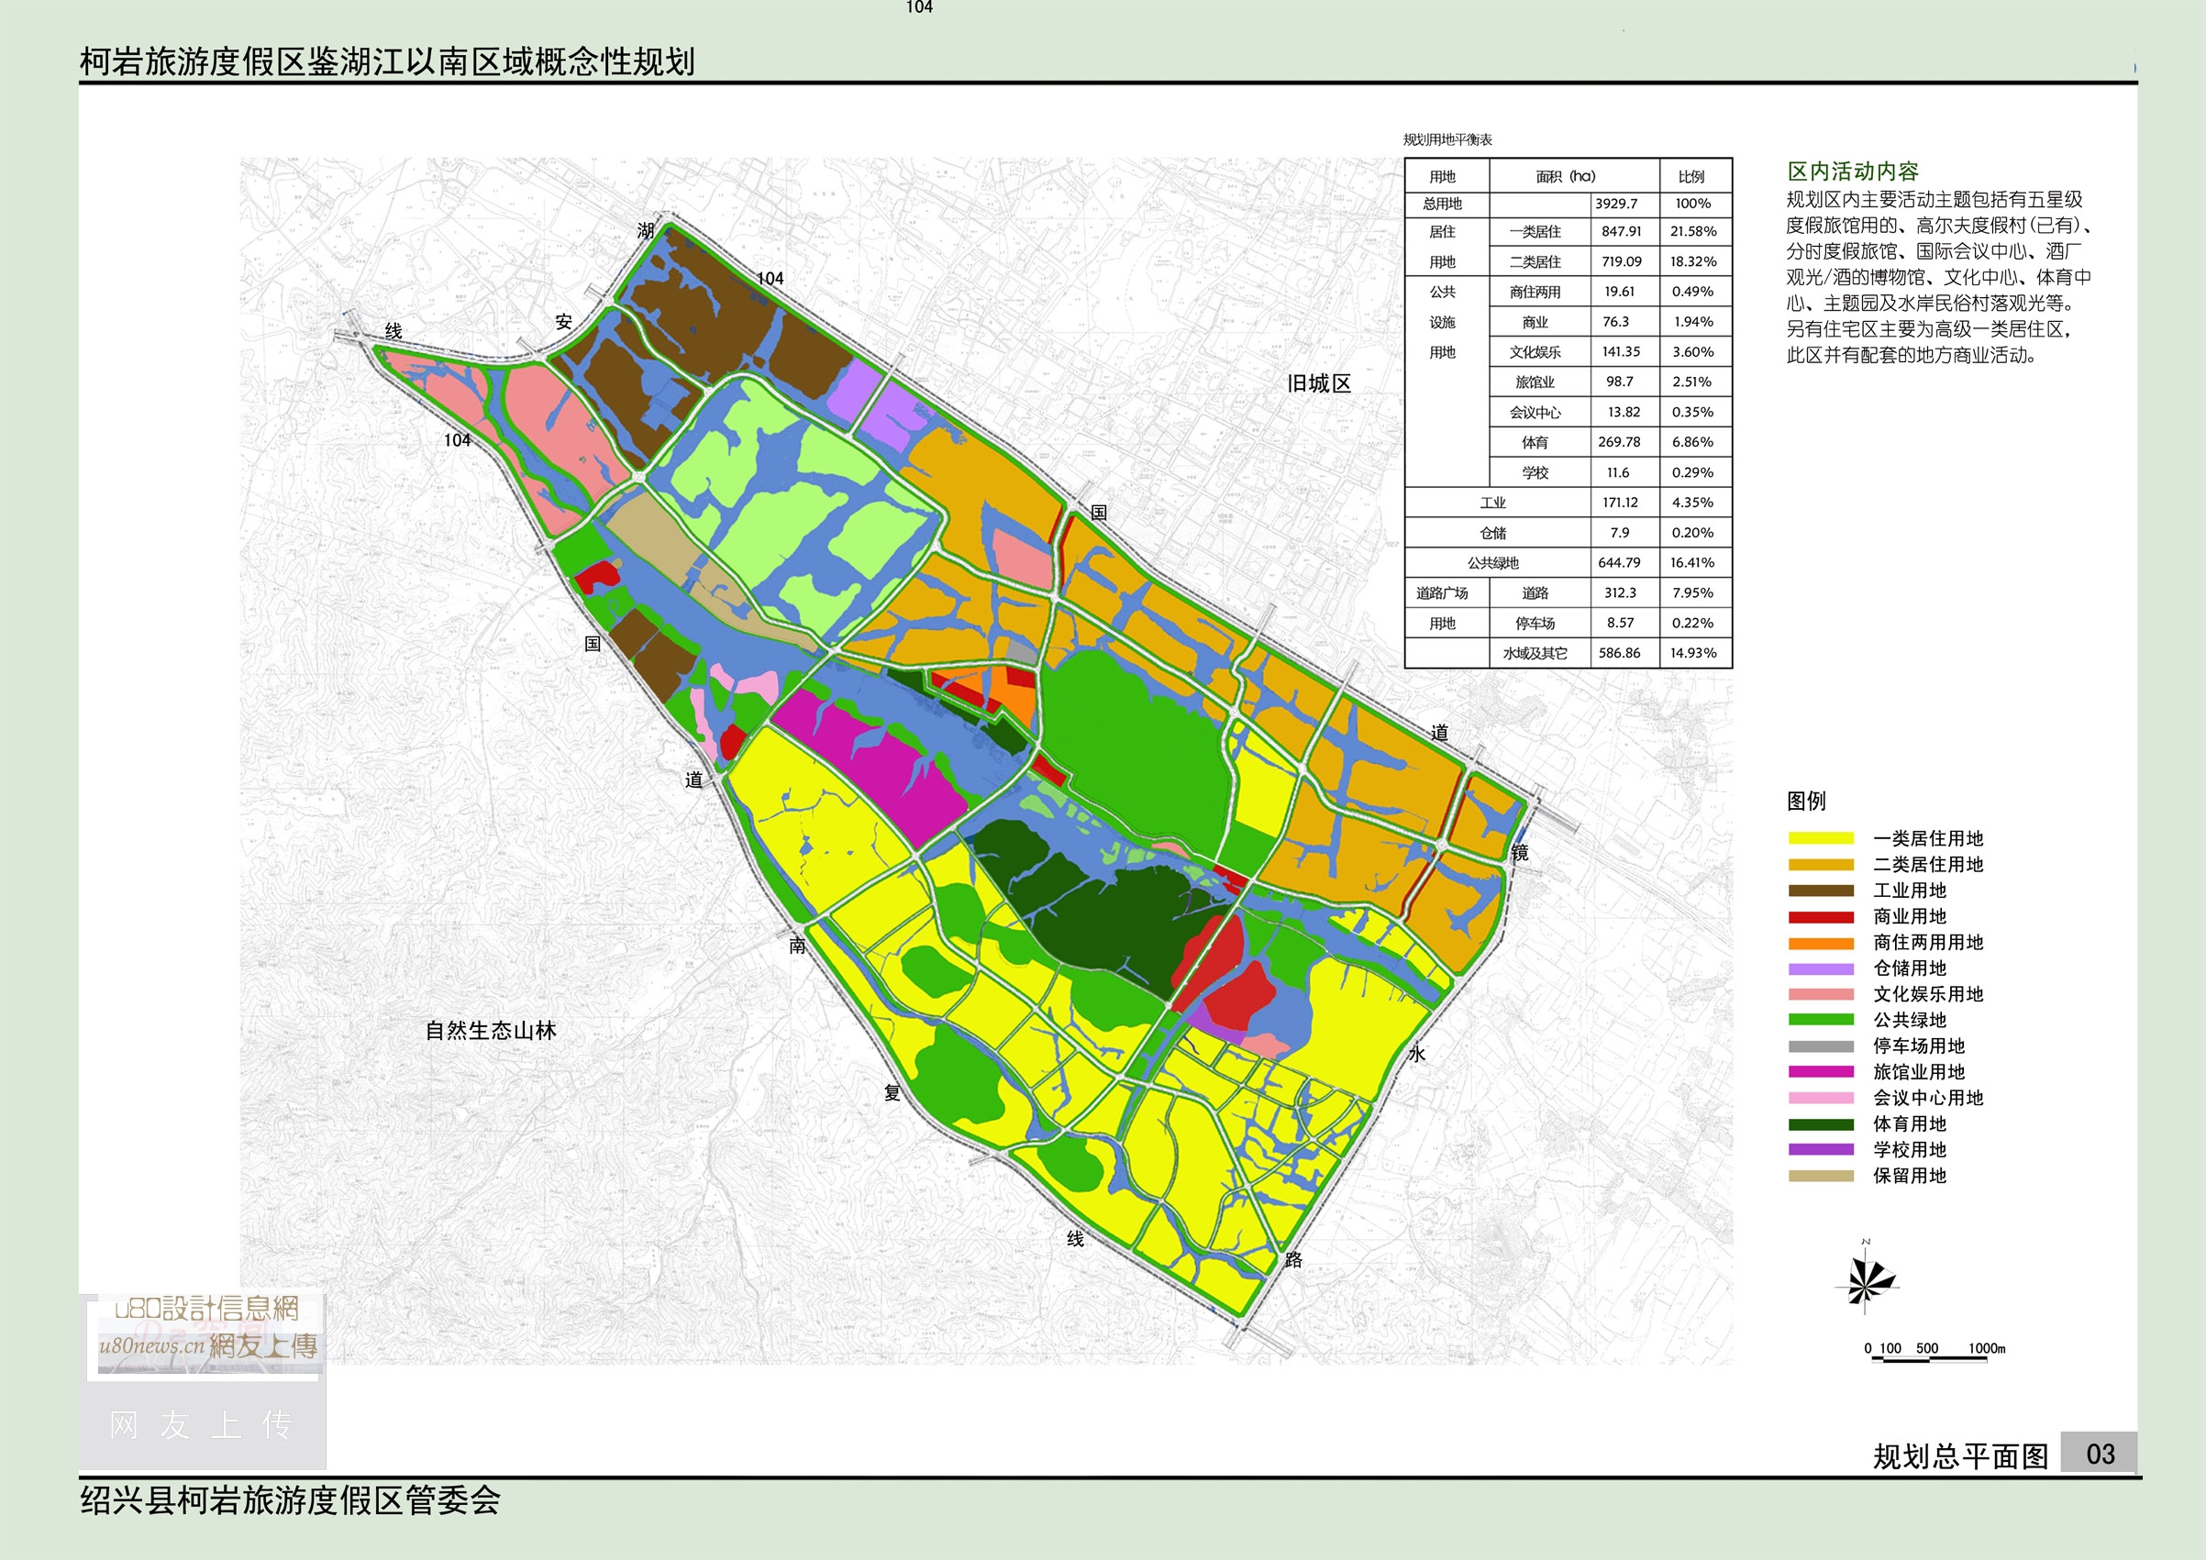
Task: Click the violet 学校用地 legend swatch
Action: [x=1821, y=1149]
